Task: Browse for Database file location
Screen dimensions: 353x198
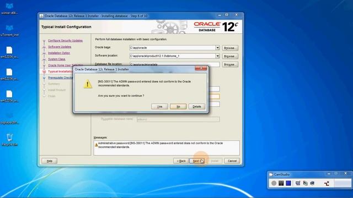Action: coord(230,64)
